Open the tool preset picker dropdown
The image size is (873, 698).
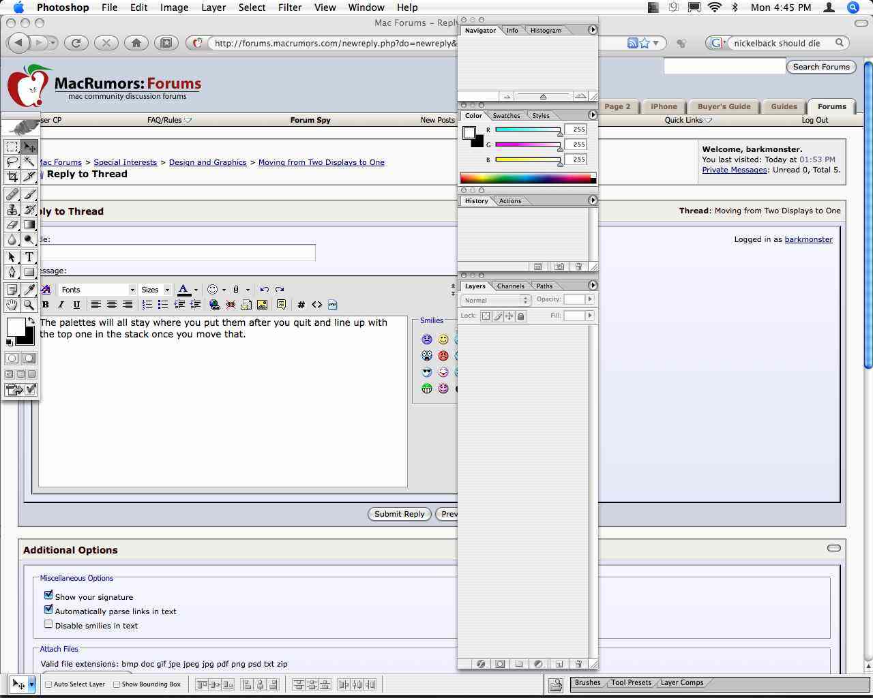[x=31, y=684]
